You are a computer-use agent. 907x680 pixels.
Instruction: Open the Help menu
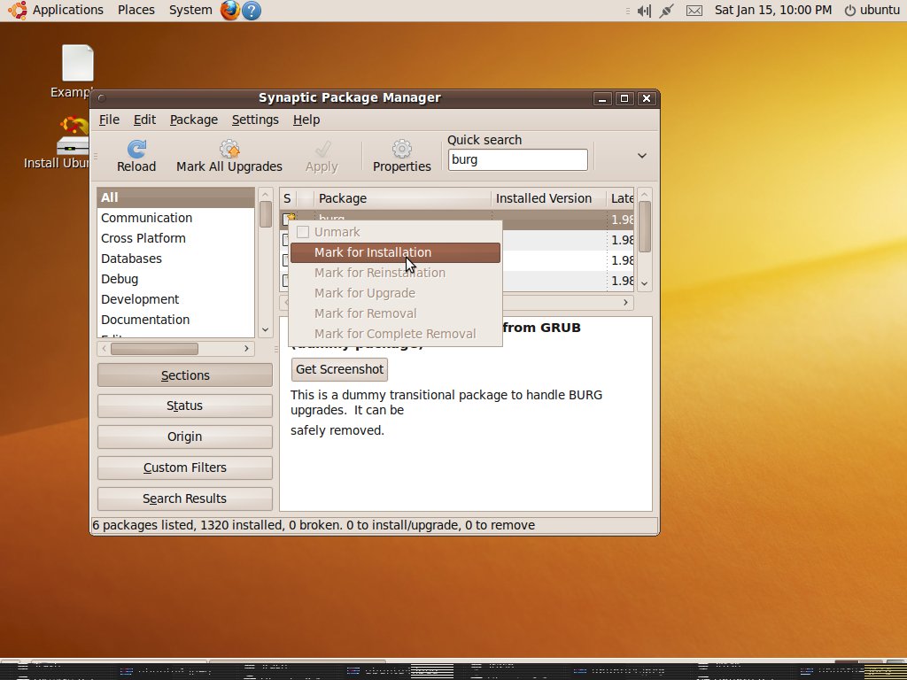(306, 120)
